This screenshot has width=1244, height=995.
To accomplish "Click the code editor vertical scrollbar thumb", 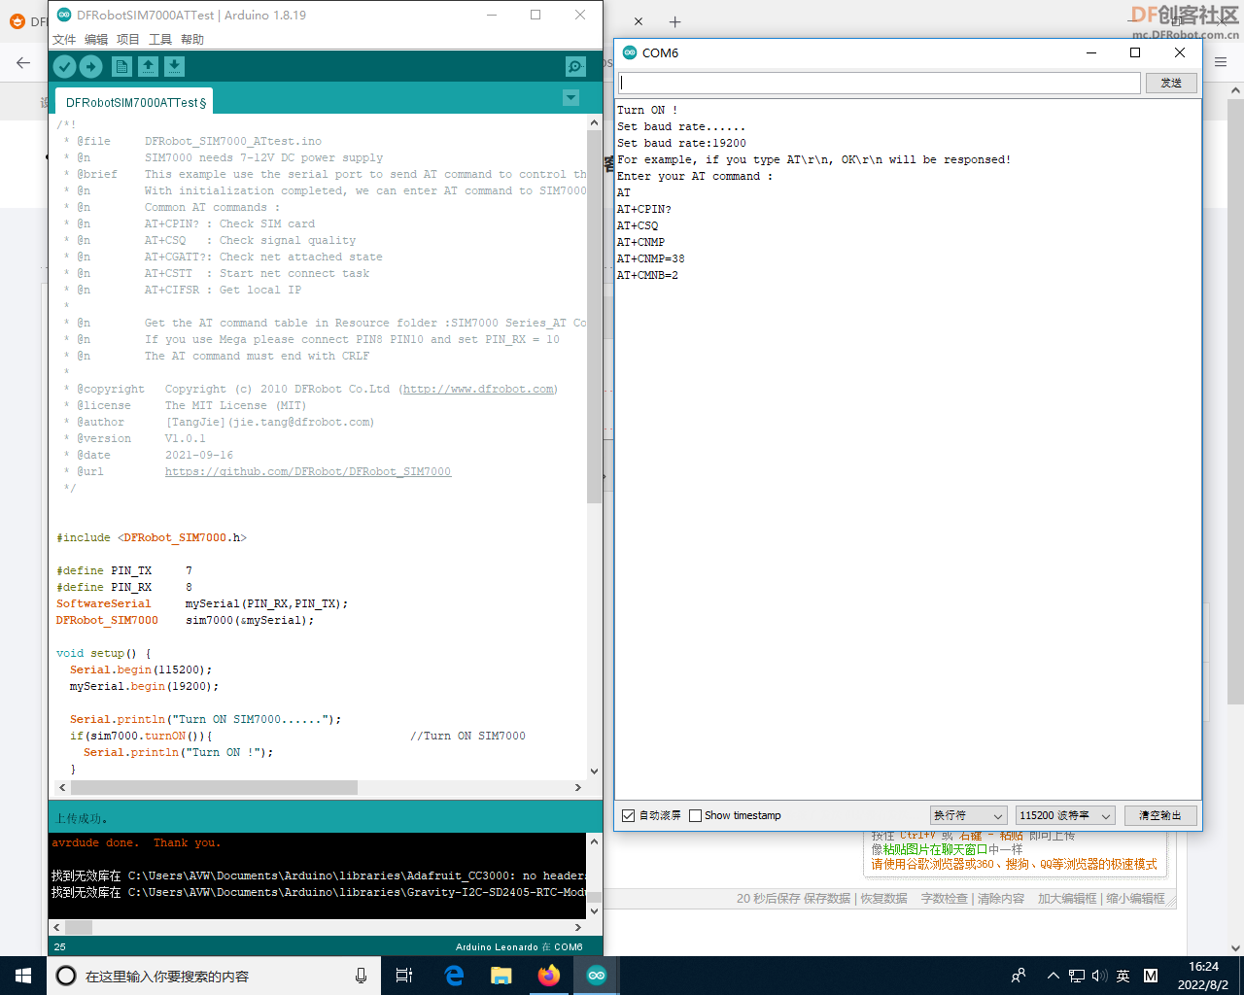I will click(x=595, y=316).
